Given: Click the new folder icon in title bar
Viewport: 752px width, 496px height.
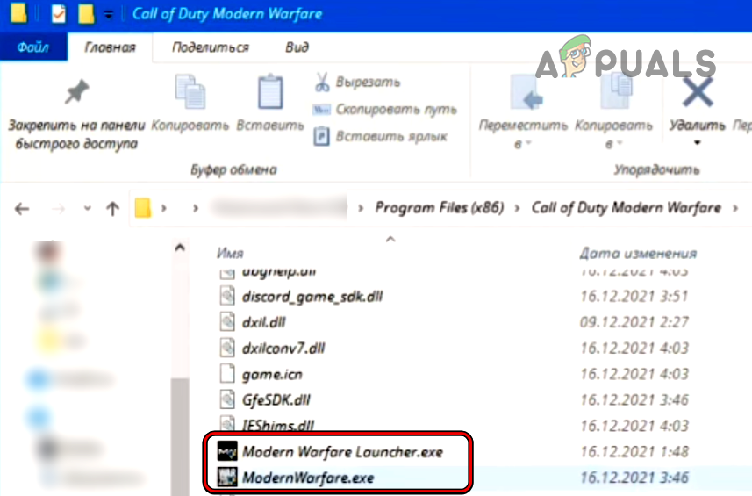Looking at the screenshot, I should (86, 13).
